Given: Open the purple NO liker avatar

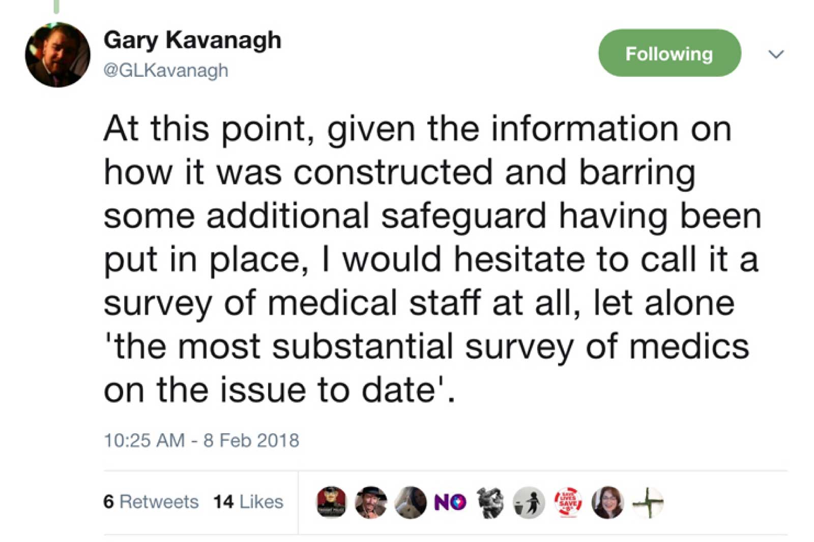Looking at the screenshot, I should tap(450, 502).
